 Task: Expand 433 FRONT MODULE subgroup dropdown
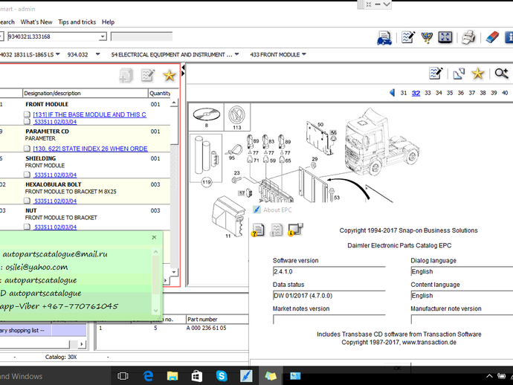pyautogui.click(x=304, y=54)
